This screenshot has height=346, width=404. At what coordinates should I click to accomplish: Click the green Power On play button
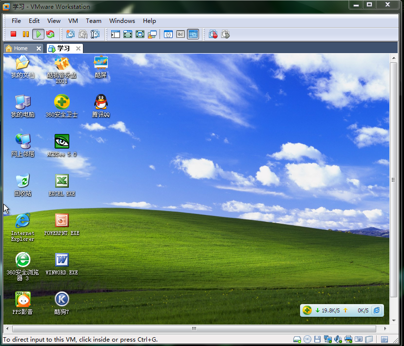(x=39, y=34)
